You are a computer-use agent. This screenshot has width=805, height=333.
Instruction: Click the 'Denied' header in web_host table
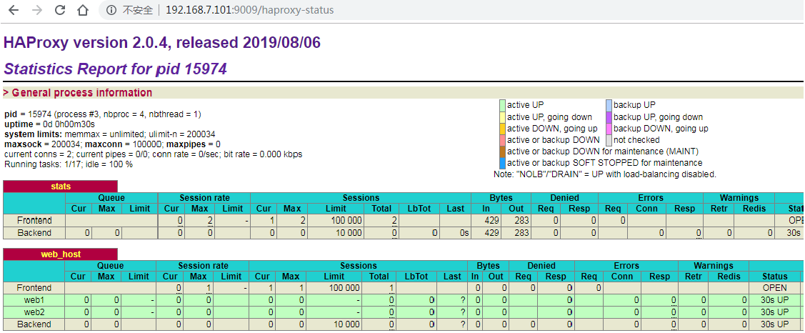541,266
